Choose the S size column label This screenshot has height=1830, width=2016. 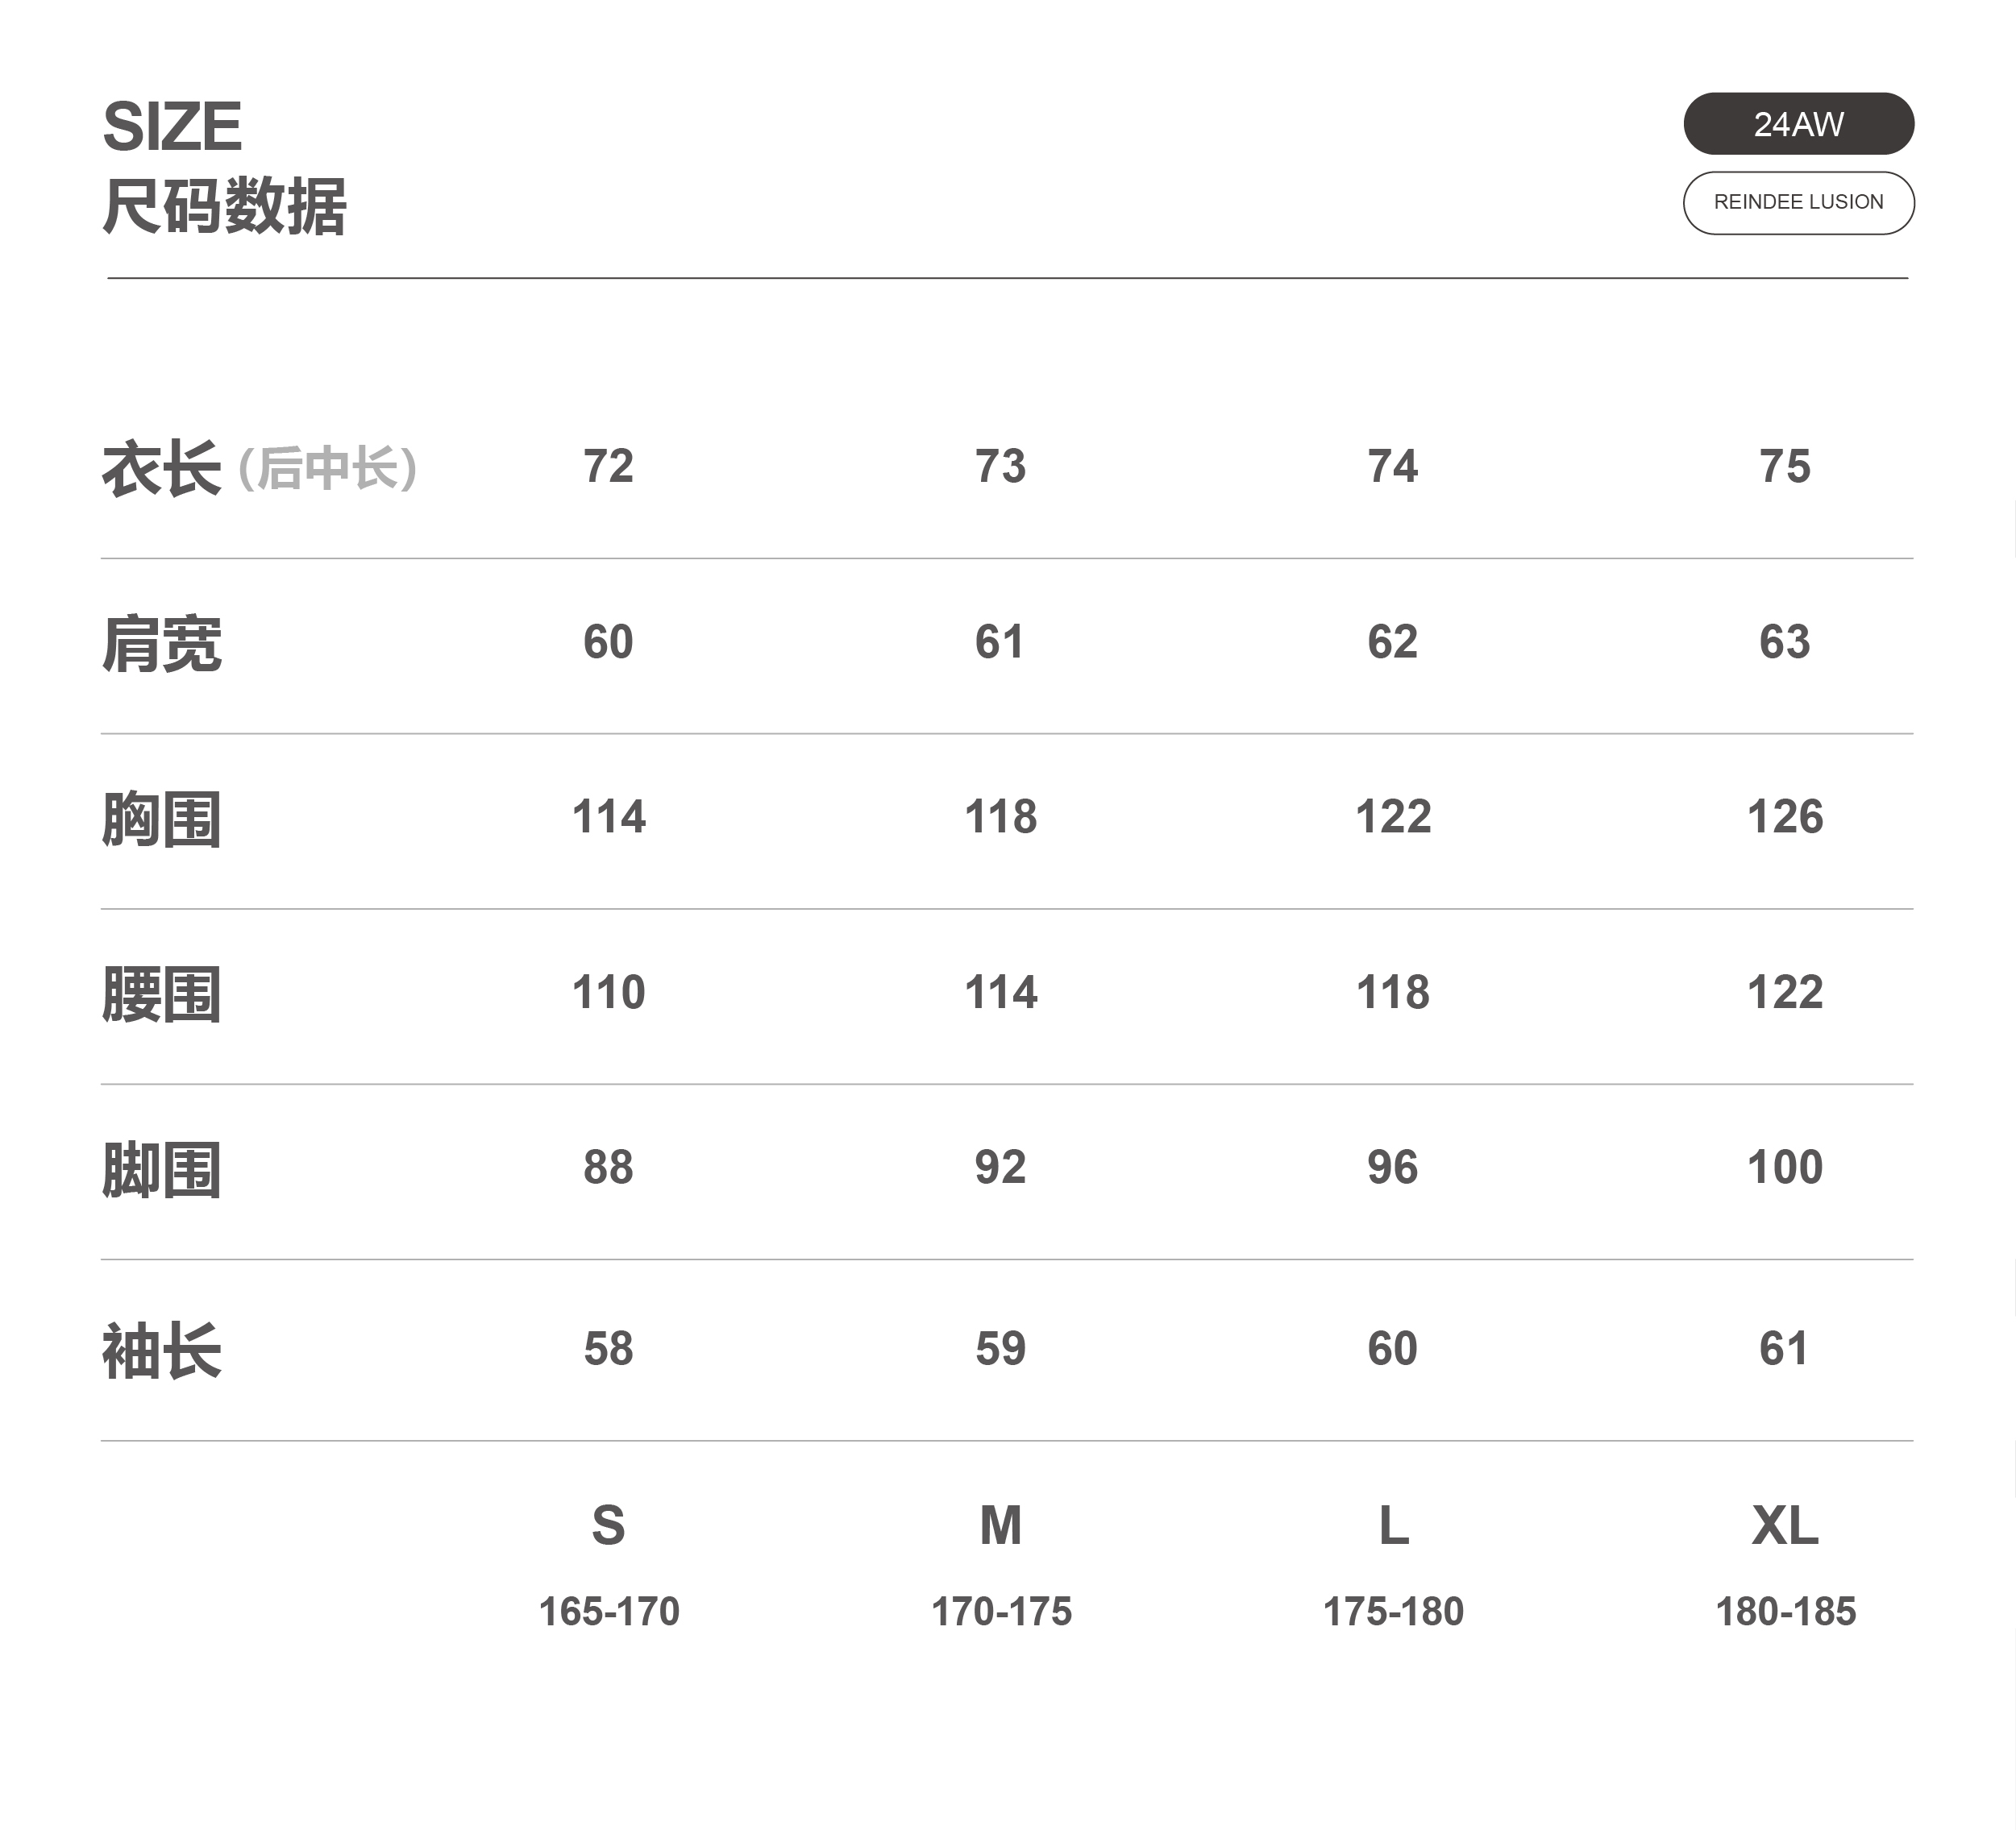608,1525
